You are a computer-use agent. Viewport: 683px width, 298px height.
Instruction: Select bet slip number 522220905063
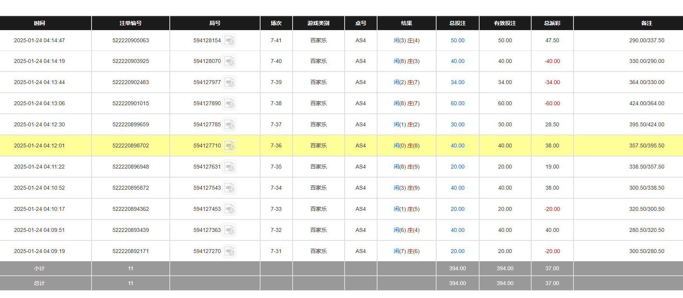click(x=131, y=40)
